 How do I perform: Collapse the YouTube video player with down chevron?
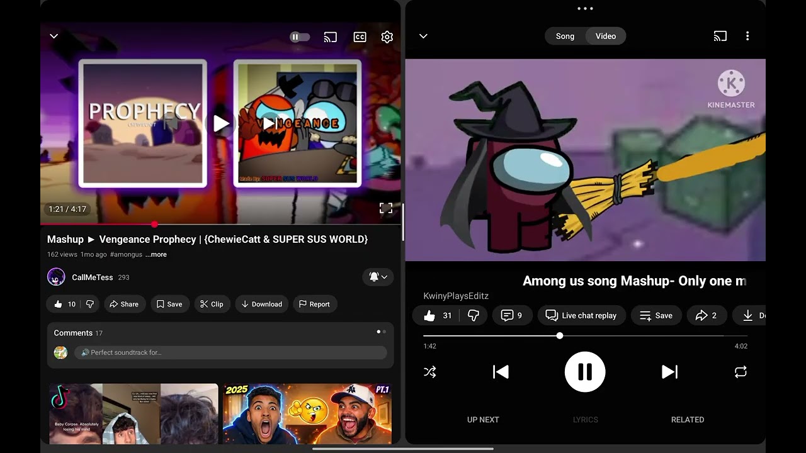pyautogui.click(x=54, y=36)
